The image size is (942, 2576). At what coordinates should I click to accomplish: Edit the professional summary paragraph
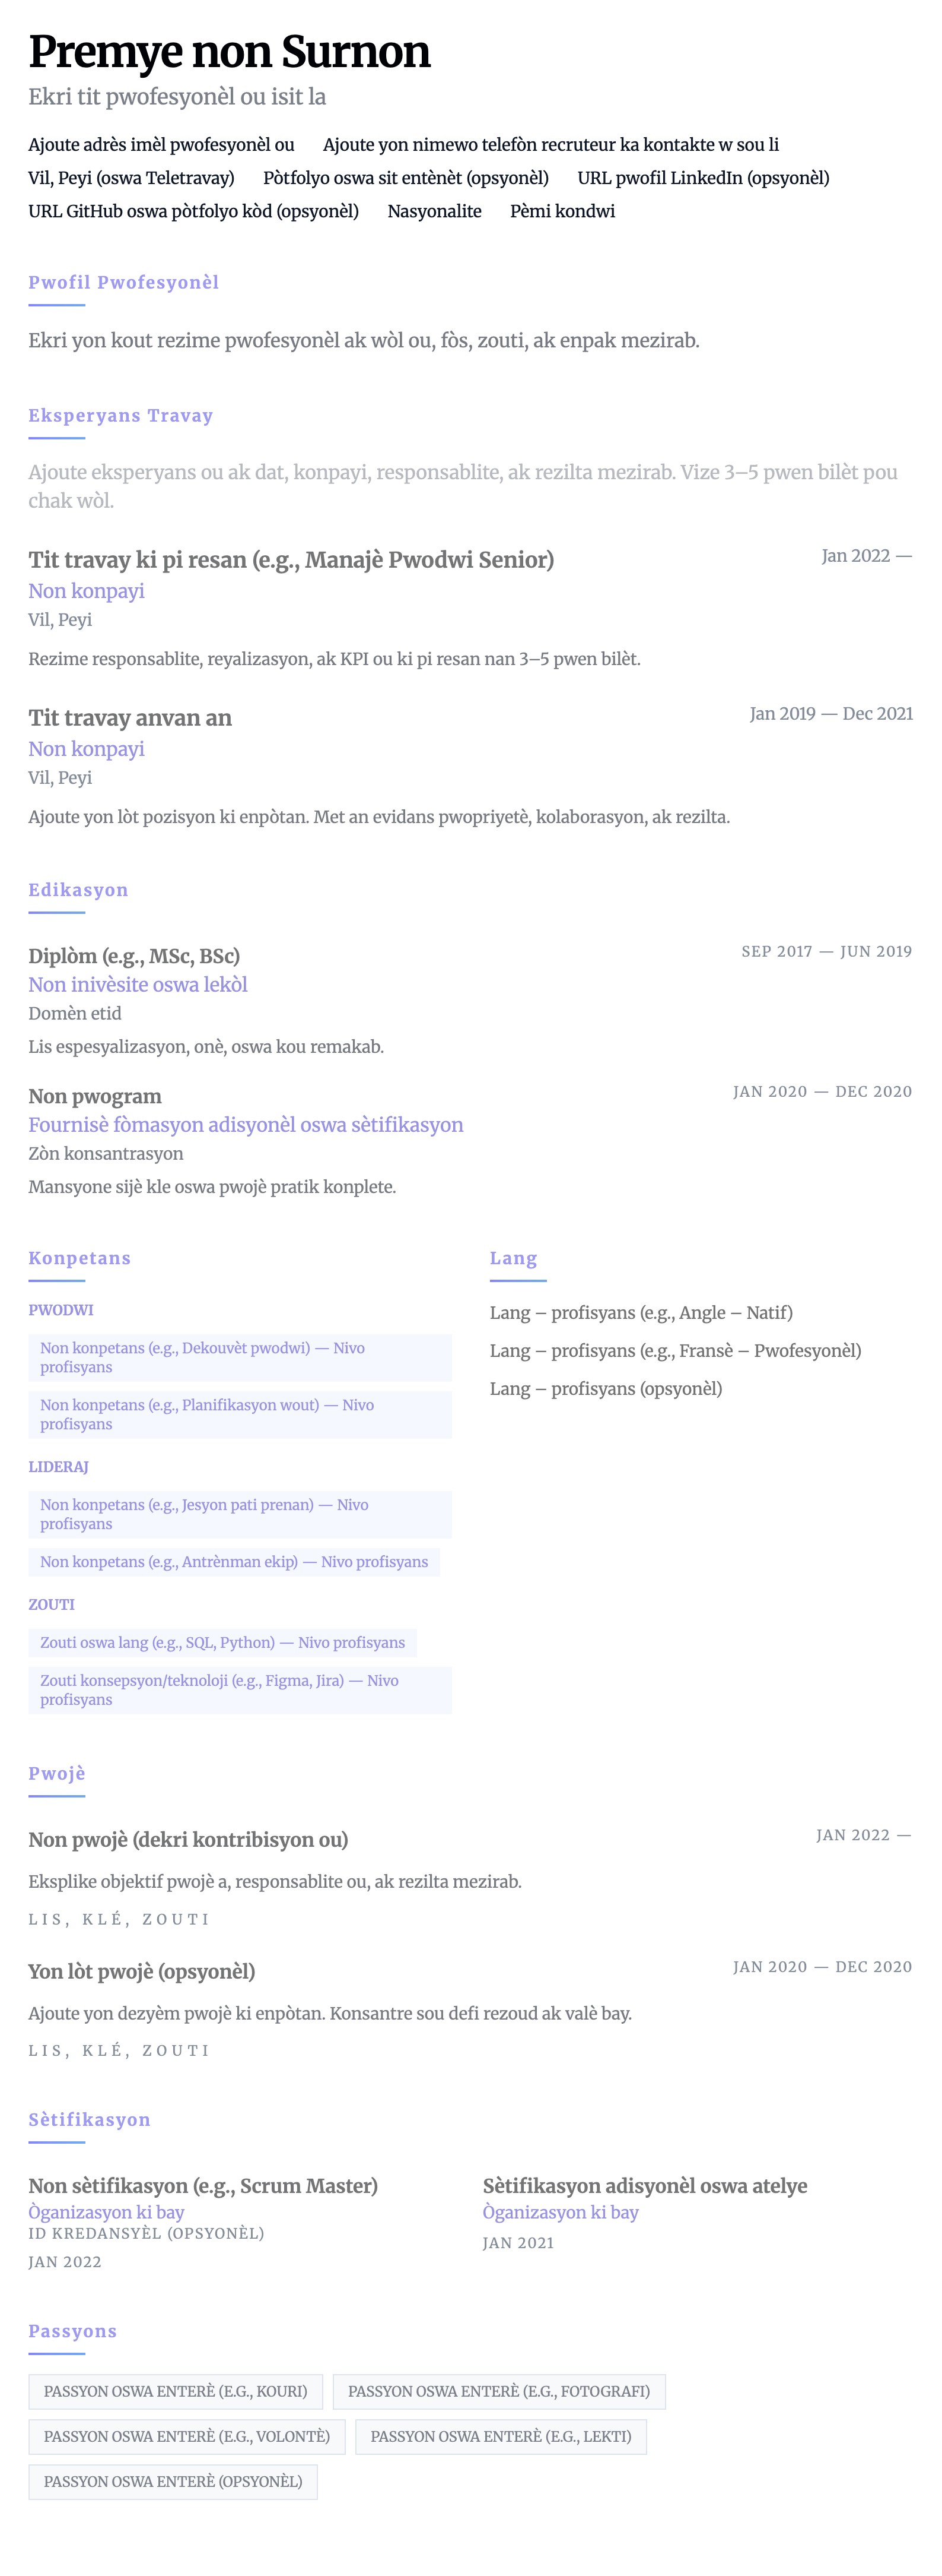(x=364, y=340)
